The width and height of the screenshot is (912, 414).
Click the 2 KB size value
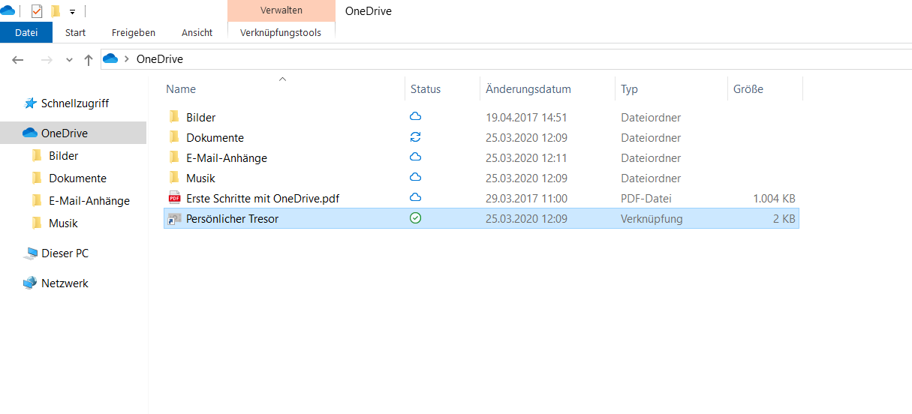click(x=783, y=219)
